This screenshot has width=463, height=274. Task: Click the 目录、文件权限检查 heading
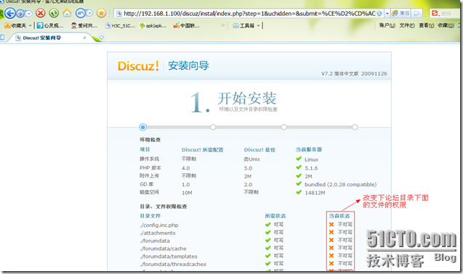pos(164,207)
